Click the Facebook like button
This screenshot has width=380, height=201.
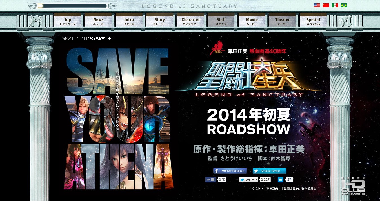[x=210, y=180]
